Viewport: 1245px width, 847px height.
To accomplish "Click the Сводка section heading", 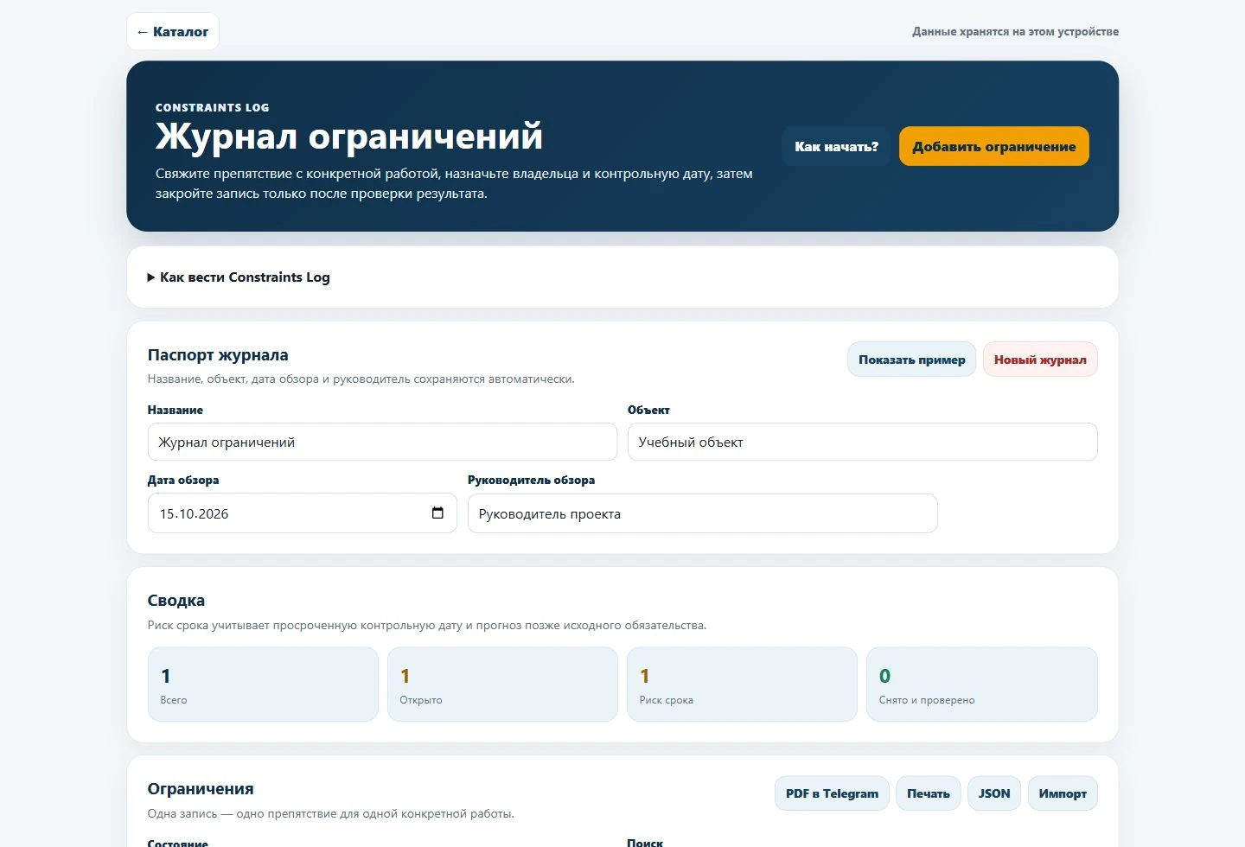I will (176, 601).
